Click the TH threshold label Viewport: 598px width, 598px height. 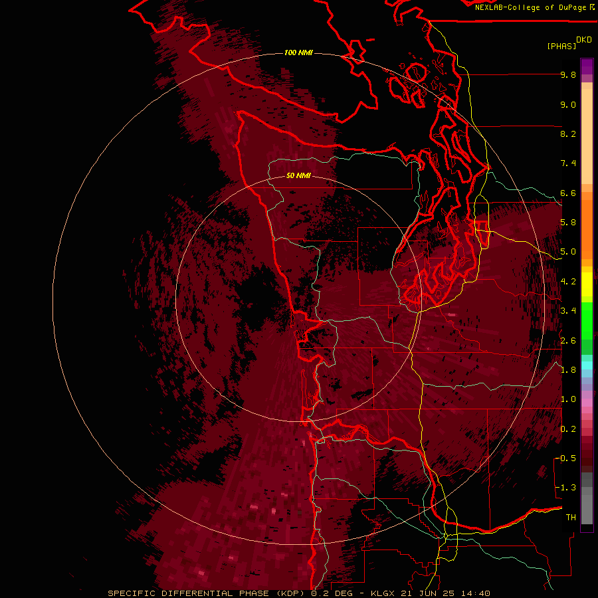pos(571,518)
